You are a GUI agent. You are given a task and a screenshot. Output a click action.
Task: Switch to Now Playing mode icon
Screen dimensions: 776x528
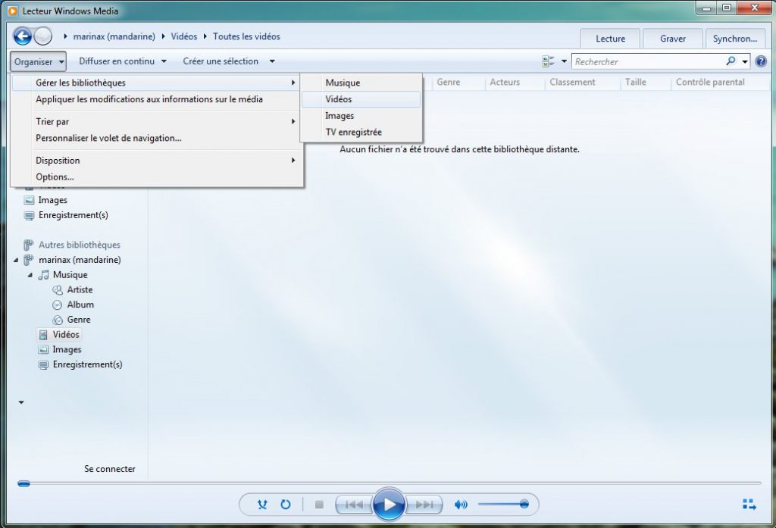coord(749,505)
